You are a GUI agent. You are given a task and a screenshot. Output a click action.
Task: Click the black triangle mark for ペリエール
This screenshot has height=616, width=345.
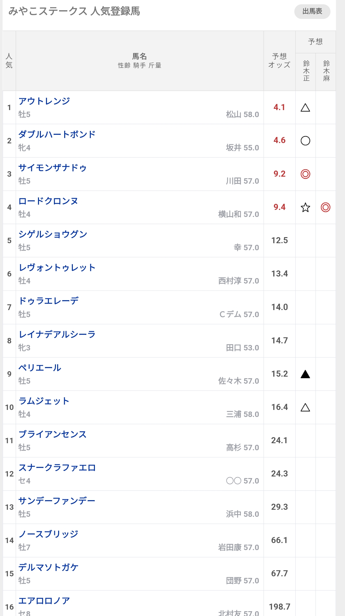(x=305, y=374)
